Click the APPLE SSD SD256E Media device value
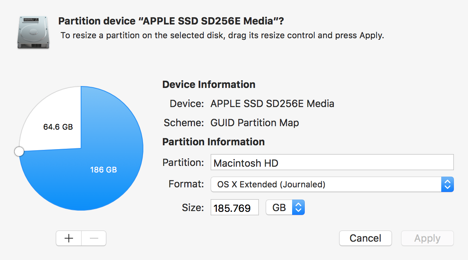 point(272,104)
